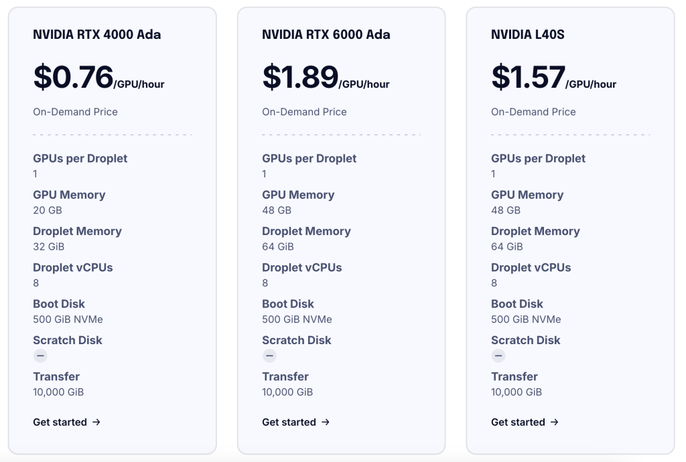Click Get started under NVIDIA L40S
686x462 pixels.
click(525, 422)
